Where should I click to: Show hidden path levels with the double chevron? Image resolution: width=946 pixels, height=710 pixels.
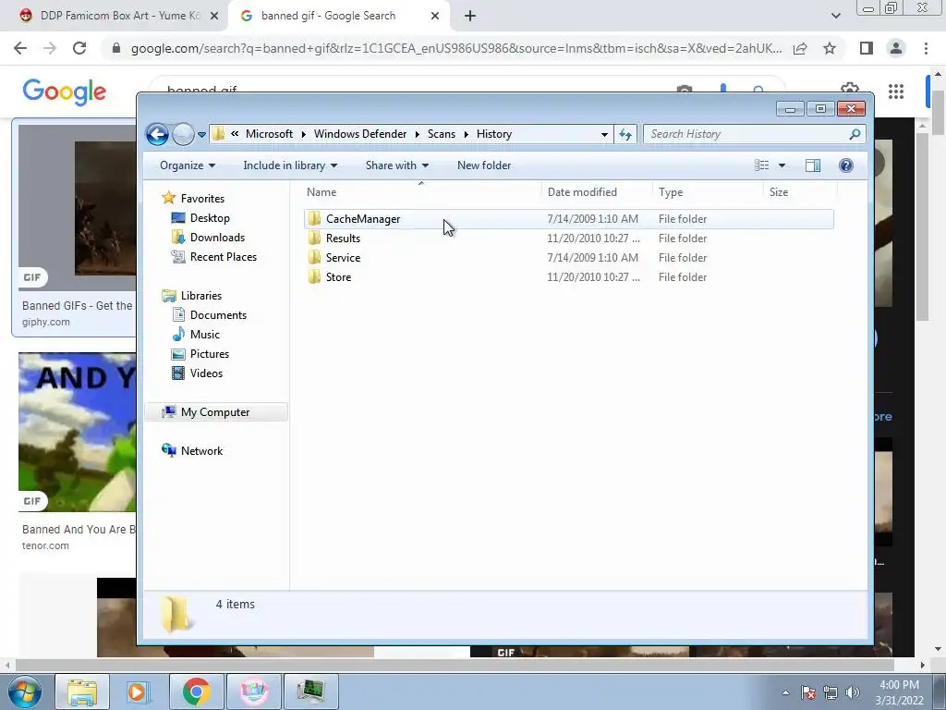(x=235, y=134)
